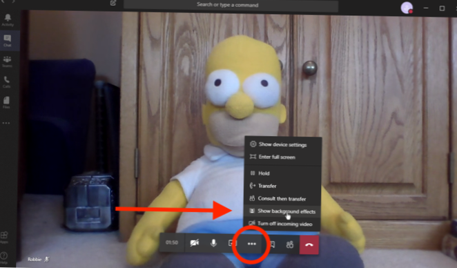
Task: Click the search or command box
Action: 231,5
